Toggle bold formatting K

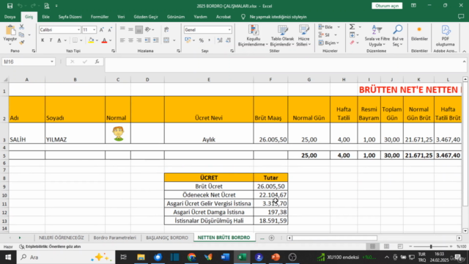click(43, 40)
